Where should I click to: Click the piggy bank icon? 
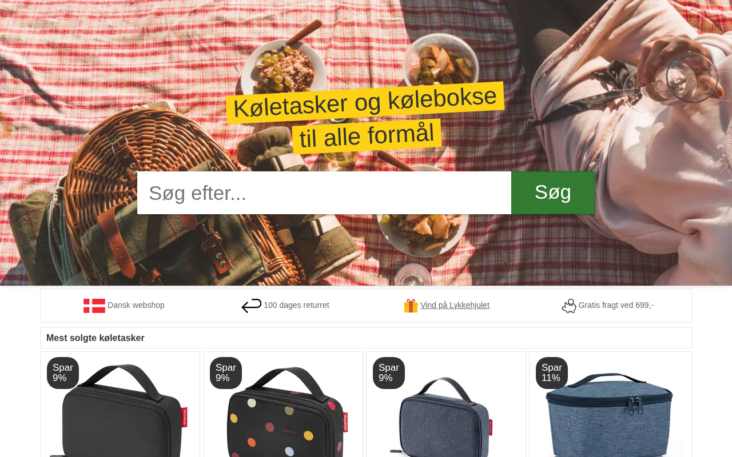pyautogui.click(x=569, y=306)
